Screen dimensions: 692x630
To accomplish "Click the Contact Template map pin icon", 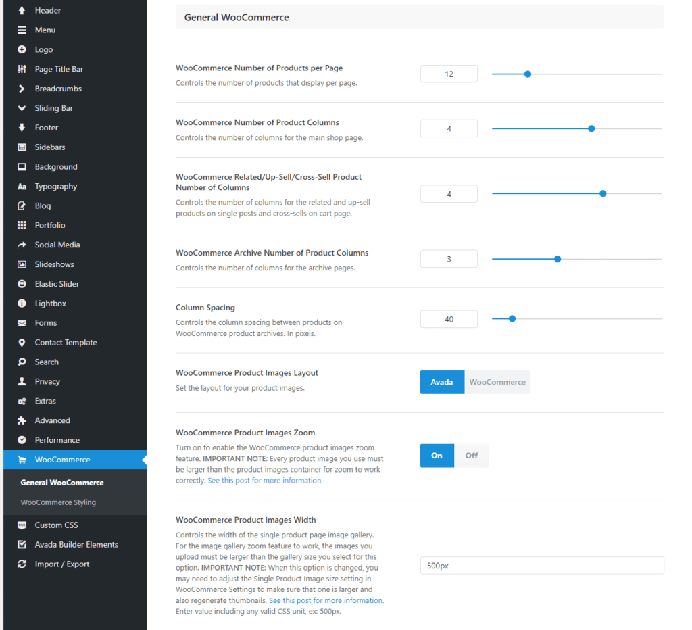I will 22,343.
